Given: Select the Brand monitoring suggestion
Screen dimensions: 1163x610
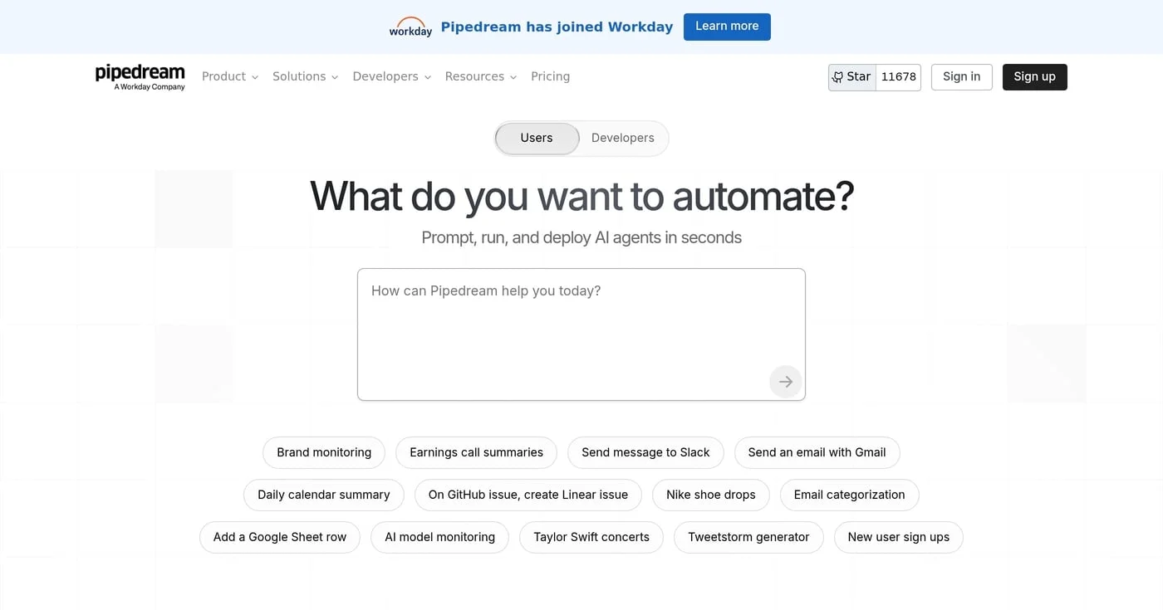Looking at the screenshot, I should tap(324, 453).
